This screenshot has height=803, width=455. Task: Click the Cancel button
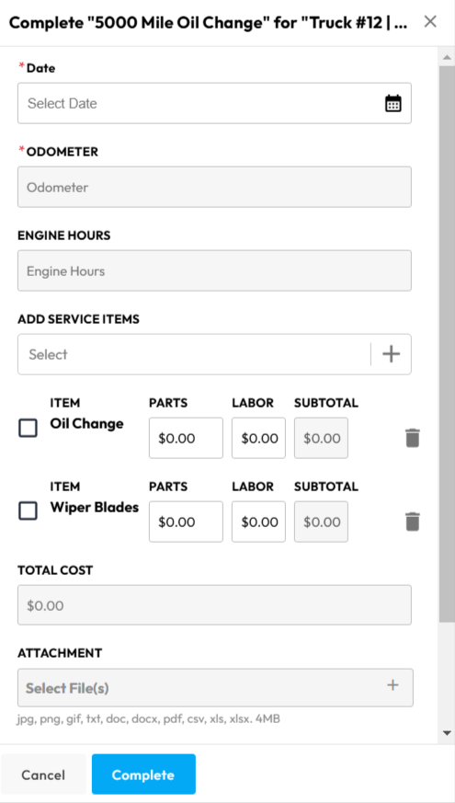[43, 774]
